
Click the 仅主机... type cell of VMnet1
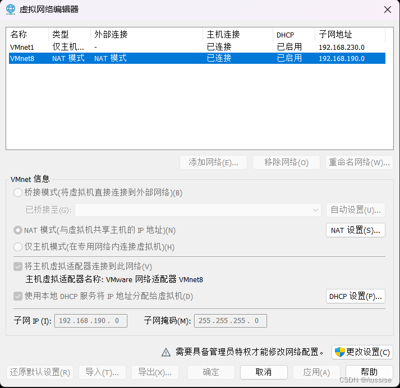(x=68, y=47)
